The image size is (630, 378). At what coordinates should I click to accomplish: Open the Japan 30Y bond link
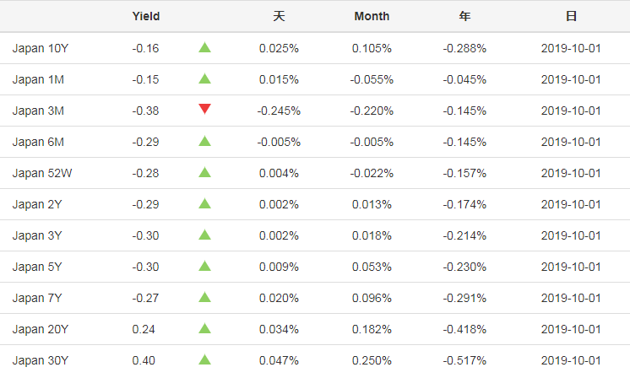[x=41, y=360]
